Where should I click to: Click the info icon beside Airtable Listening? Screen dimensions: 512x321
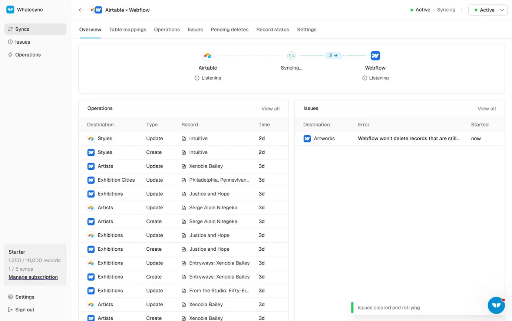197,78
